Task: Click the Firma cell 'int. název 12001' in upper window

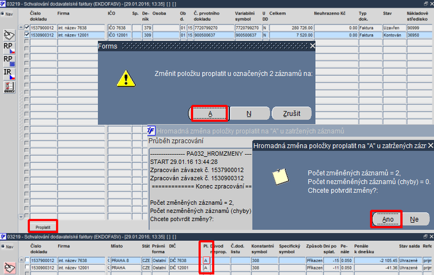Action: point(81,35)
